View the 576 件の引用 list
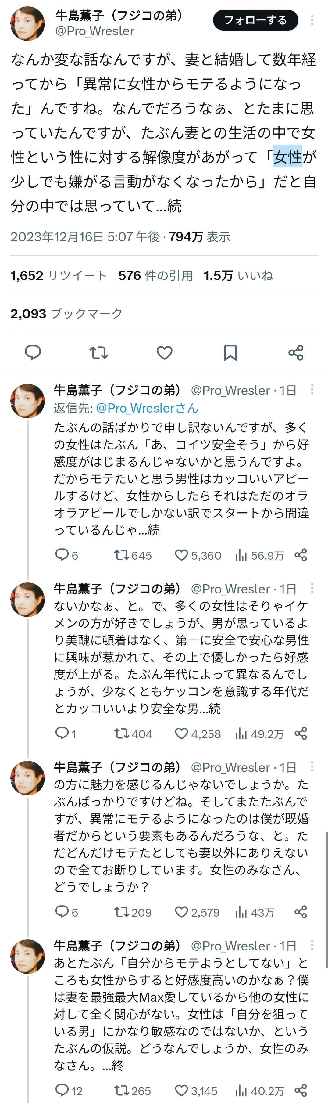 pyautogui.click(x=155, y=275)
